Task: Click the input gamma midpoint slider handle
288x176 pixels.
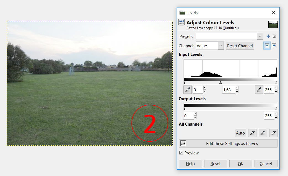Action: point(220,83)
